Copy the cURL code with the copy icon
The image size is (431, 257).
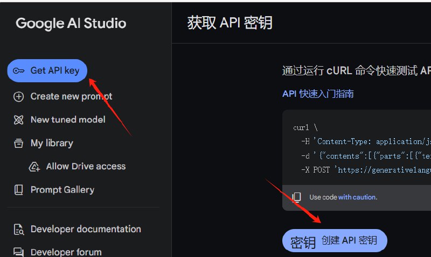pos(296,197)
